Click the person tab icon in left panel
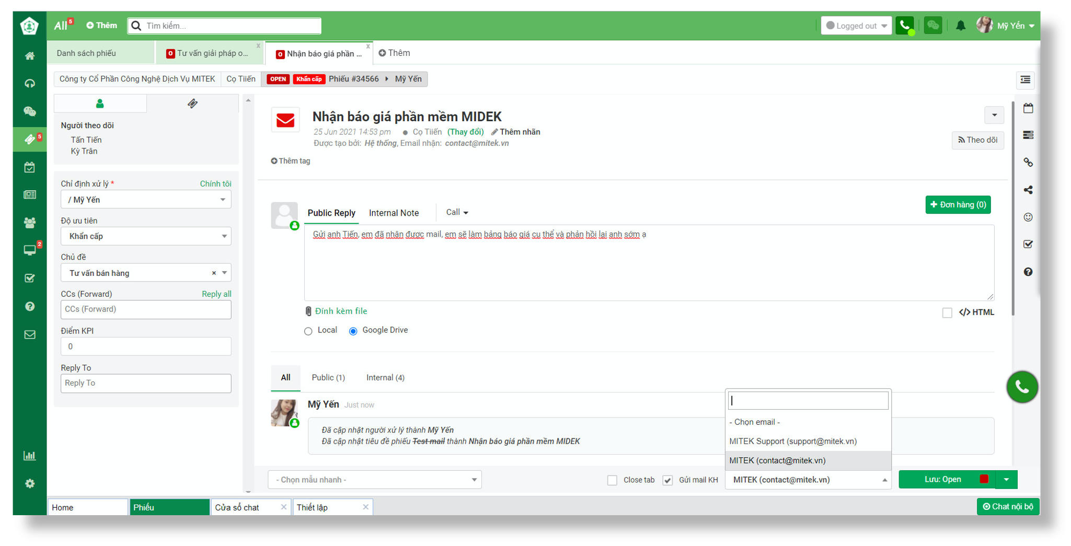The width and height of the screenshot is (1071, 546). coord(100,103)
